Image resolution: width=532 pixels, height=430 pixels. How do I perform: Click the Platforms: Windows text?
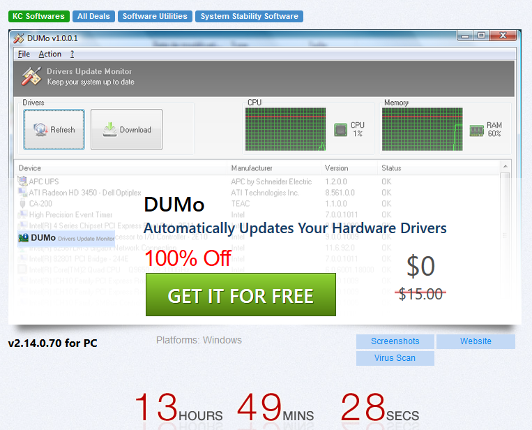(199, 340)
